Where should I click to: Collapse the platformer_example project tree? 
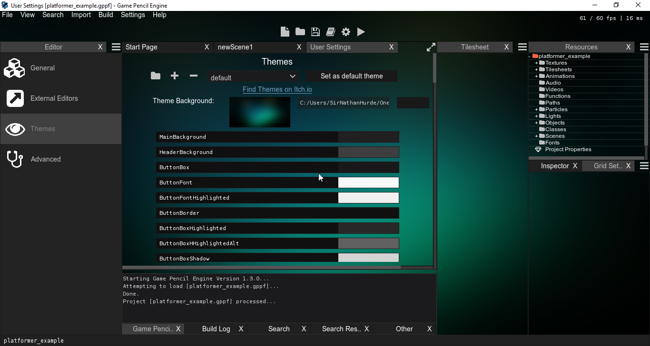click(x=530, y=56)
